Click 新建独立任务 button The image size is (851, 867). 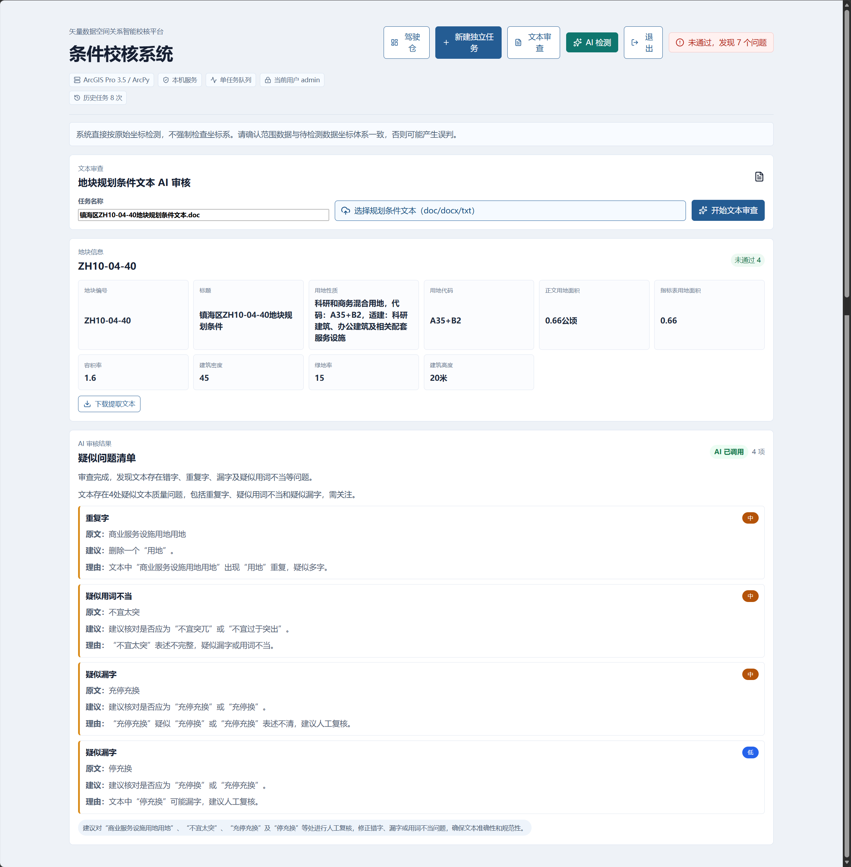click(468, 42)
